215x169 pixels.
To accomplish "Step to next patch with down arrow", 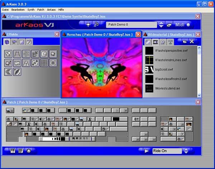I will click(x=161, y=26).
